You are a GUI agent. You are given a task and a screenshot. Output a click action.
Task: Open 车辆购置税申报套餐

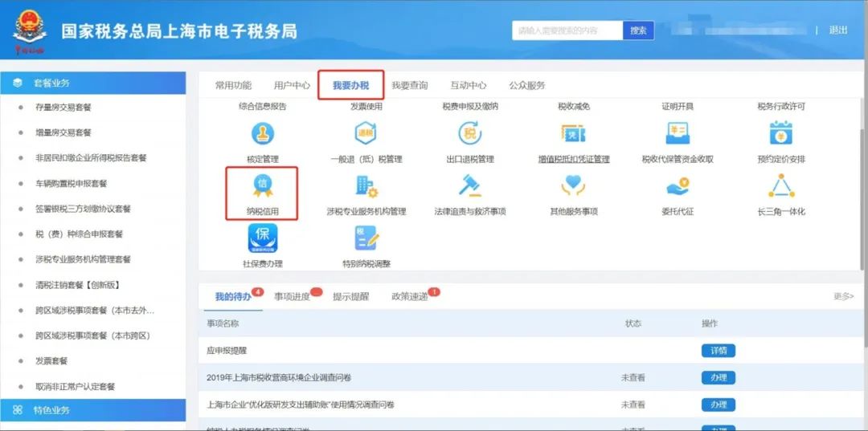(71, 184)
